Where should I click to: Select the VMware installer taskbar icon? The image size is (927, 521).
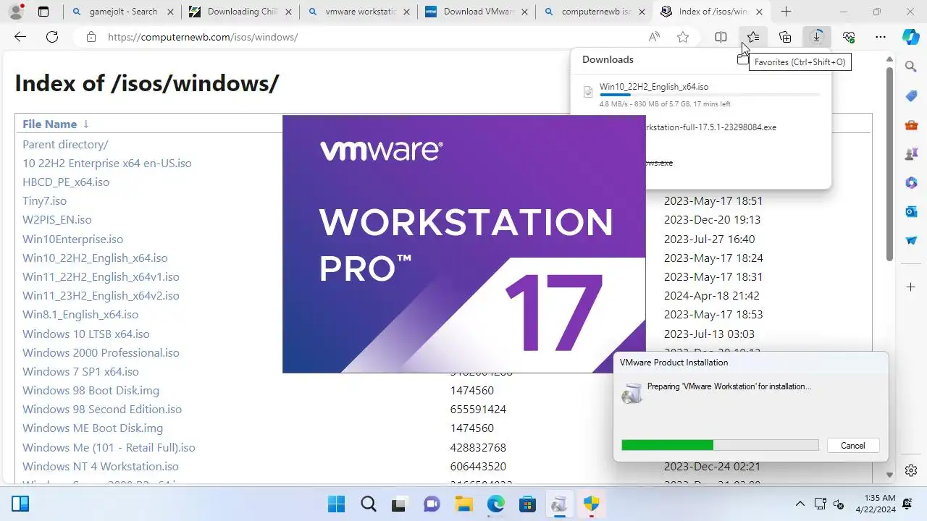pyautogui.click(x=559, y=504)
